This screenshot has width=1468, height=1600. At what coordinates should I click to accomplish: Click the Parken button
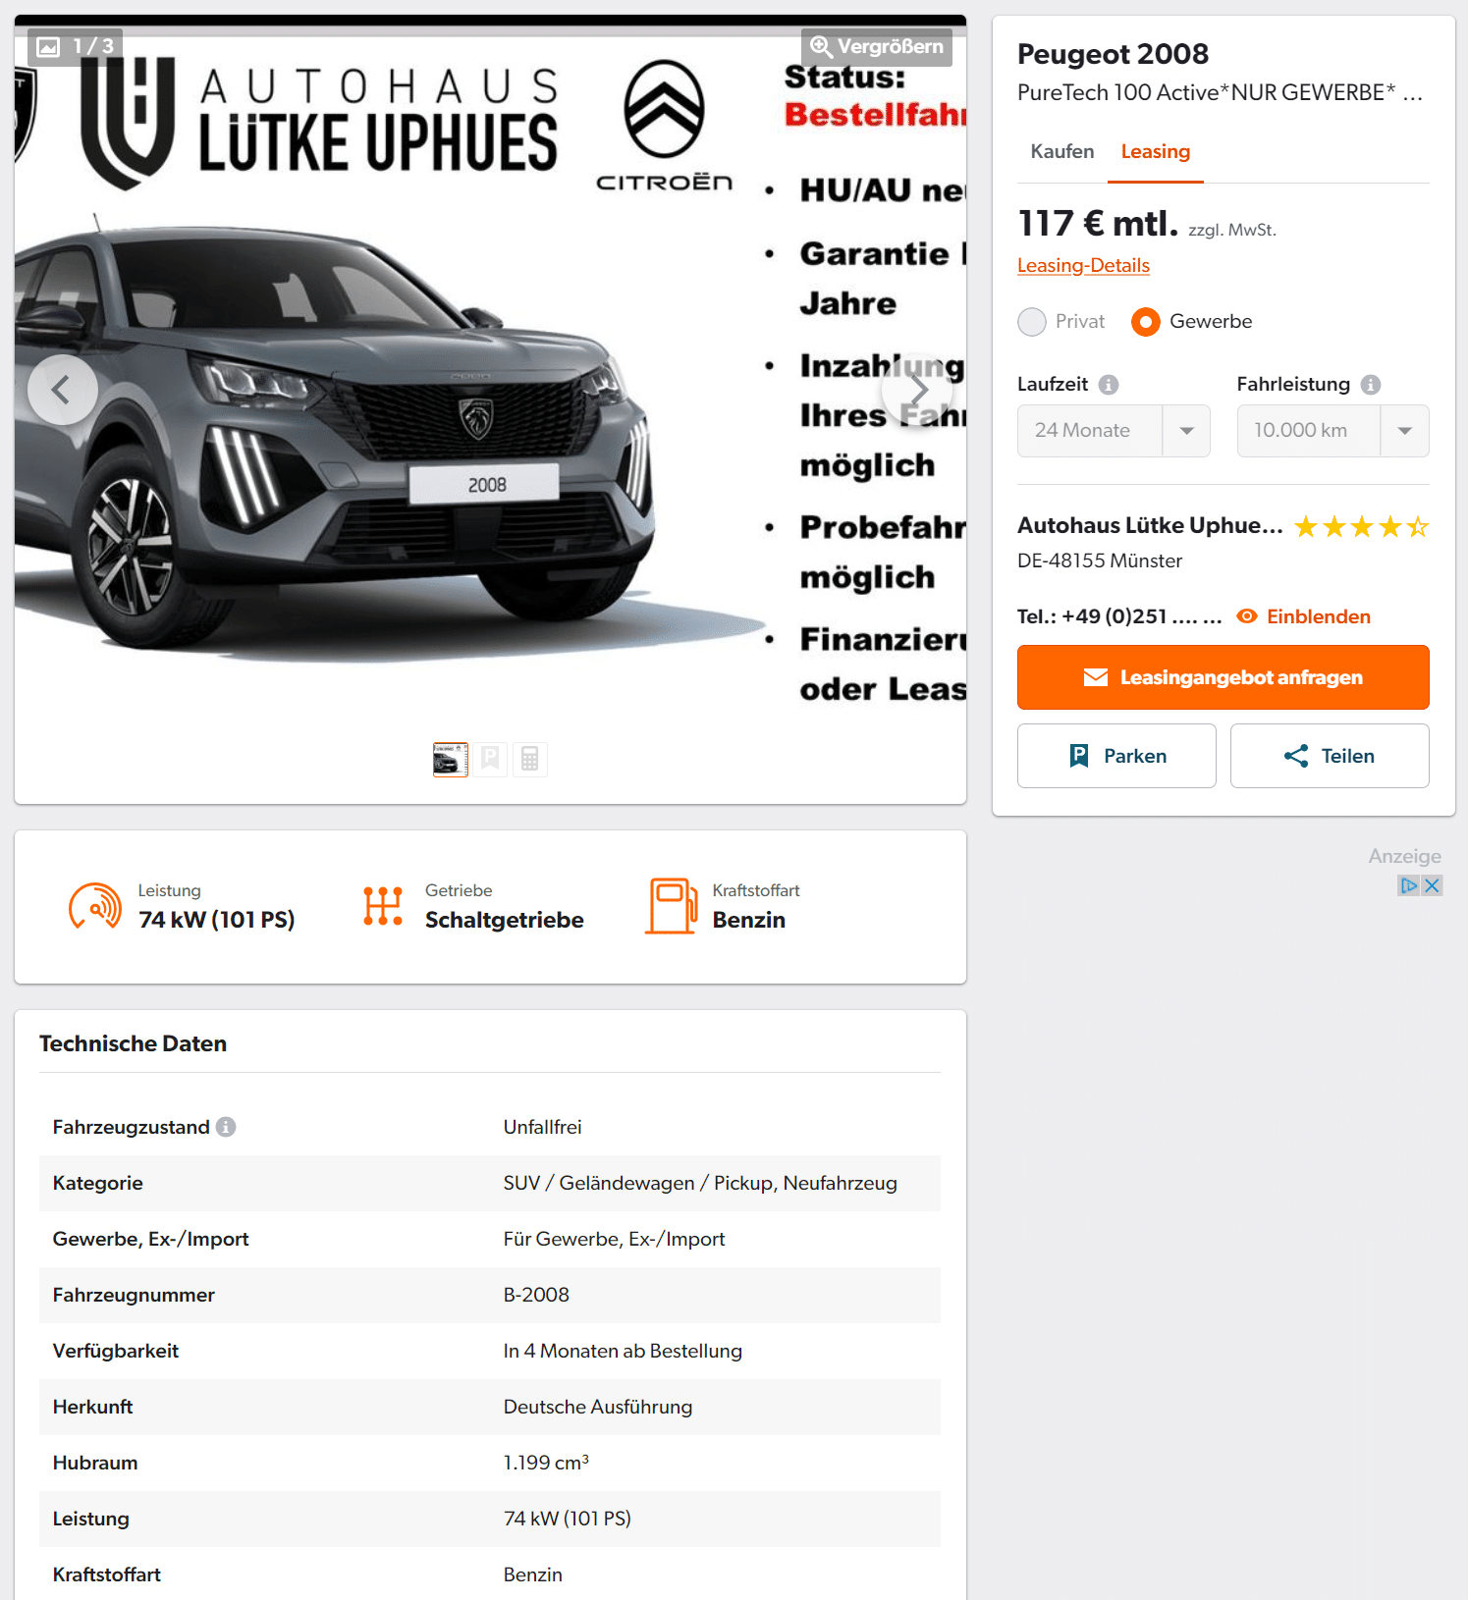(1116, 756)
